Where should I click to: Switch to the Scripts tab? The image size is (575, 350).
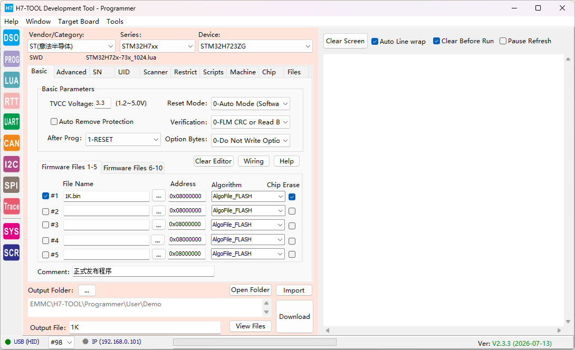tap(213, 72)
